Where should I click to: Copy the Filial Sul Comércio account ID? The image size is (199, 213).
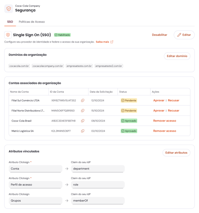click(83, 100)
